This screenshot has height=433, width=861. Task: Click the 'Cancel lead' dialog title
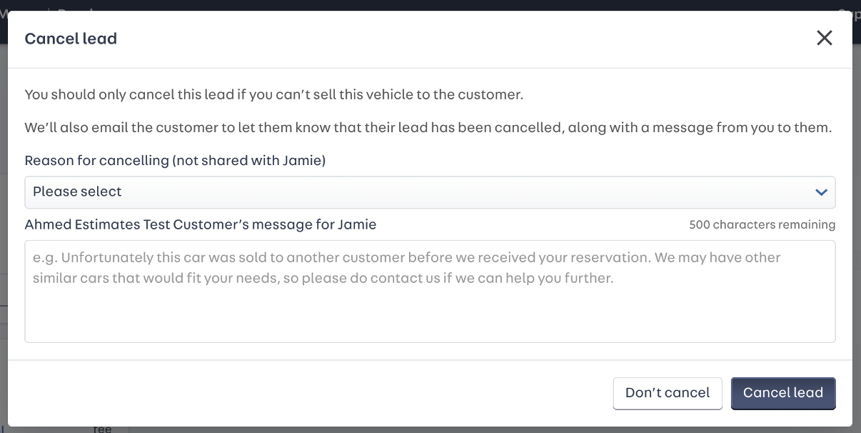[x=71, y=39]
